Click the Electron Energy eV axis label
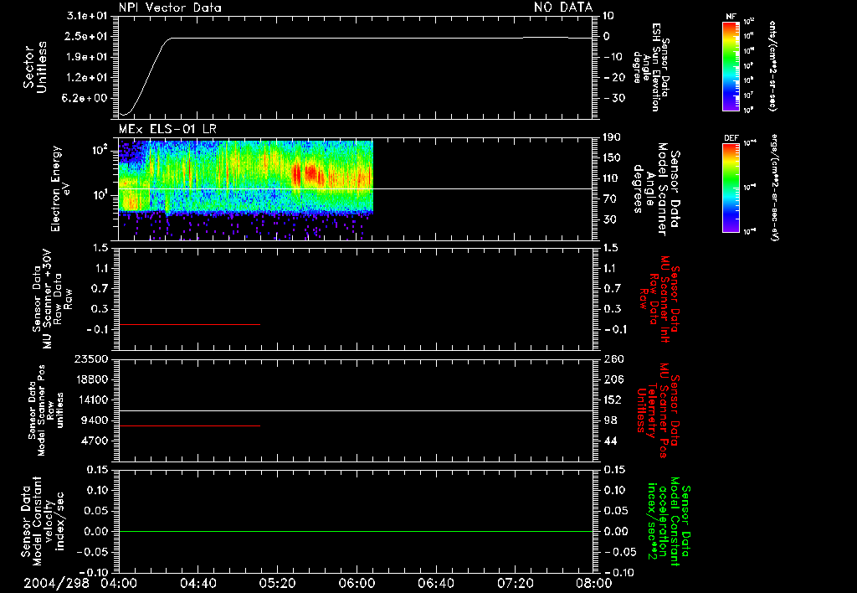This screenshot has width=857, height=593. coord(60,188)
